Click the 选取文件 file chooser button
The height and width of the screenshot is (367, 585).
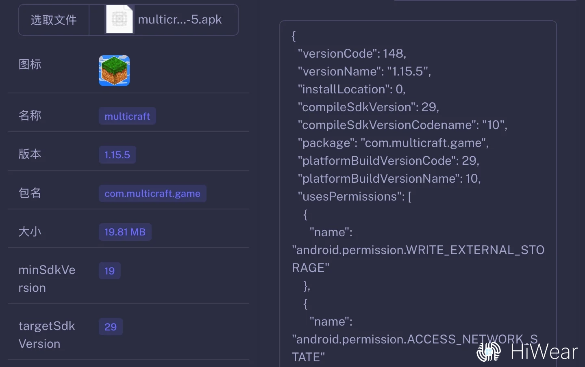(x=54, y=20)
